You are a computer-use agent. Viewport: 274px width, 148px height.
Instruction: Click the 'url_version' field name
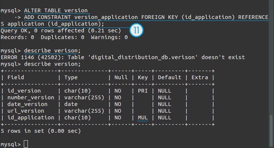pos(26,111)
